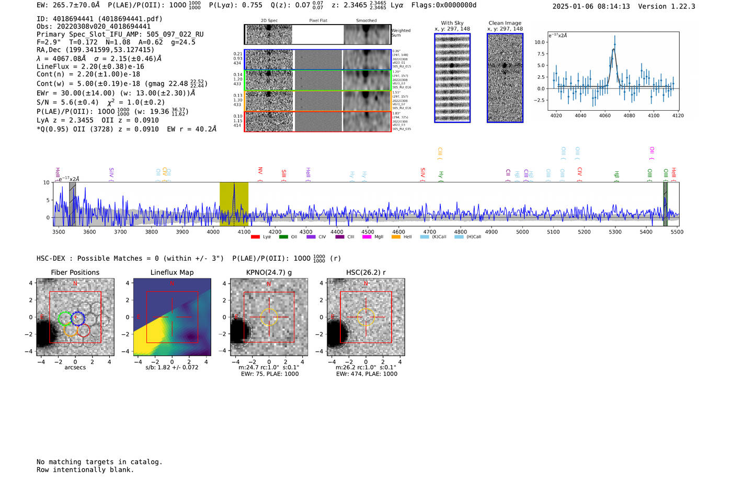Click the P(Lyα): 0.755 header value
732x498 pixels.
236,5
